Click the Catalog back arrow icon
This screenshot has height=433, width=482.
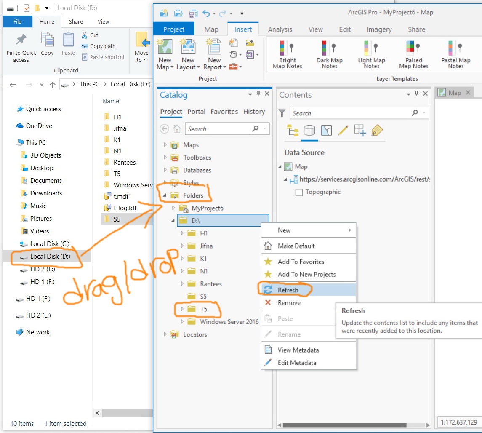pos(165,129)
